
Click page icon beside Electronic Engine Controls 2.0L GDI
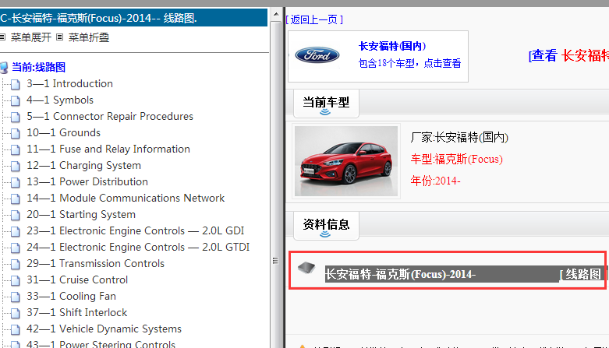pyautogui.click(x=16, y=231)
